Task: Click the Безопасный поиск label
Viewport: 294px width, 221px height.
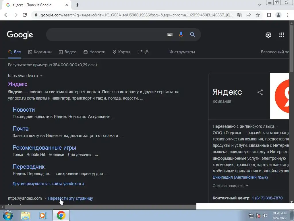Action: tap(275, 52)
